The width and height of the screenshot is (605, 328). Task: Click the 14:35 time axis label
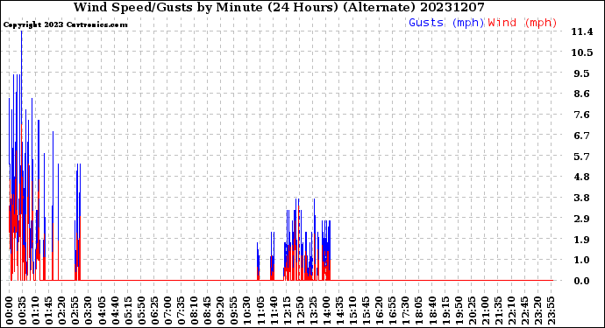(x=339, y=311)
